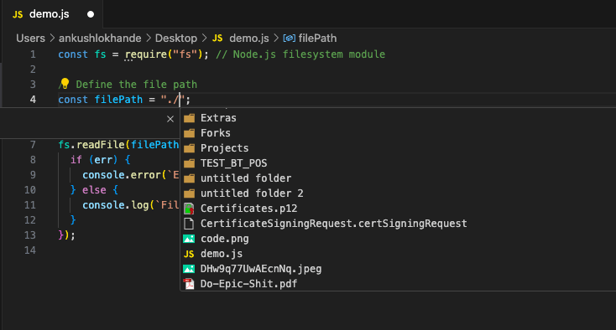Select Forks folder suggestion

click(x=398, y=133)
